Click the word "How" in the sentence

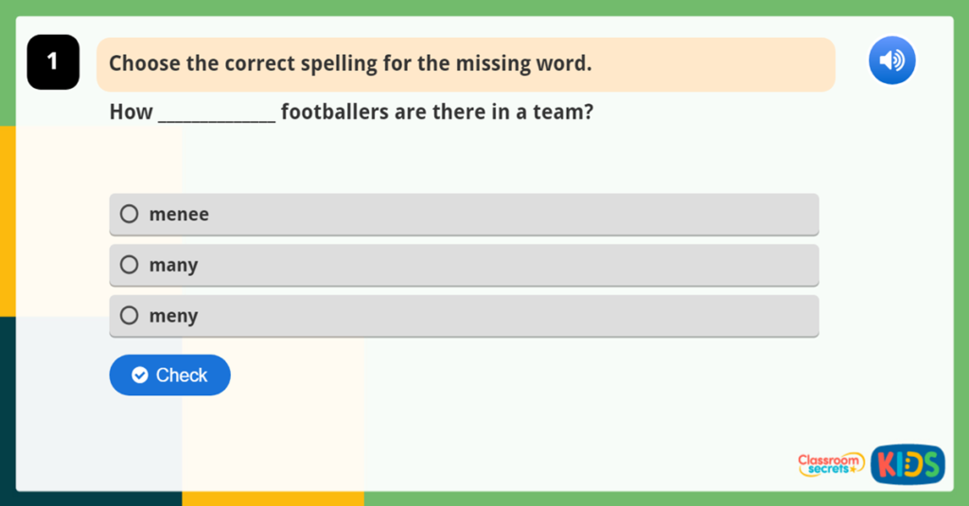[x=131, y=113]
